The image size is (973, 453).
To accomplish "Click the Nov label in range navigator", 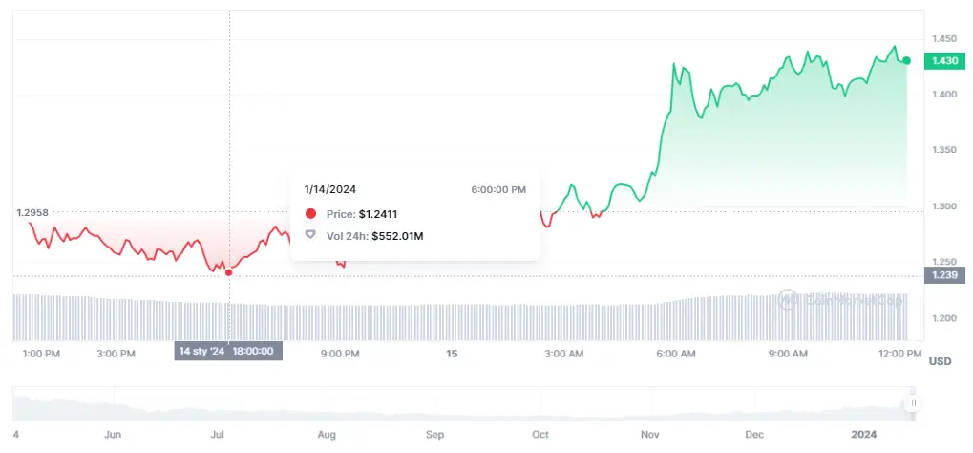I will click(651, 435).
